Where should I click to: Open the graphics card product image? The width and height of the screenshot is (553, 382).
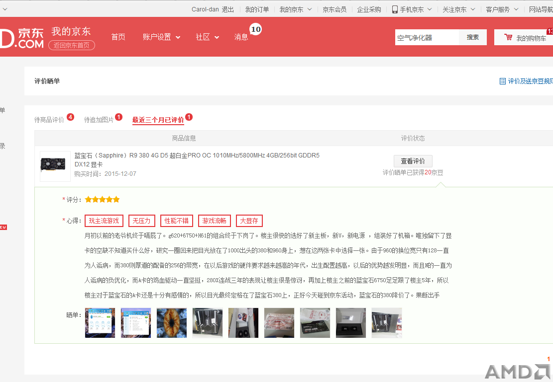[x=55, y=166]
